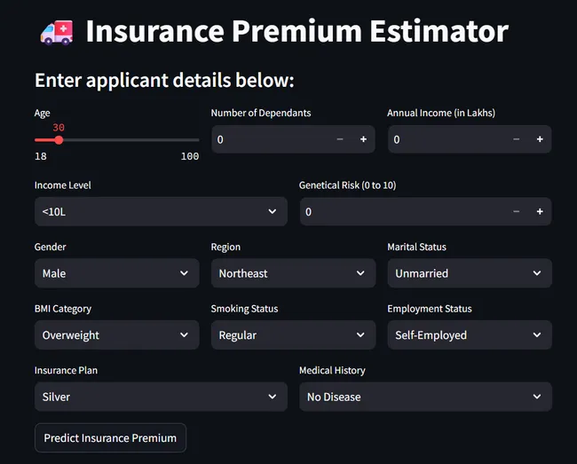Decrease Genetical Risk with minus button
The width and height of the screenshot is (577, 464).
point(516,211)
